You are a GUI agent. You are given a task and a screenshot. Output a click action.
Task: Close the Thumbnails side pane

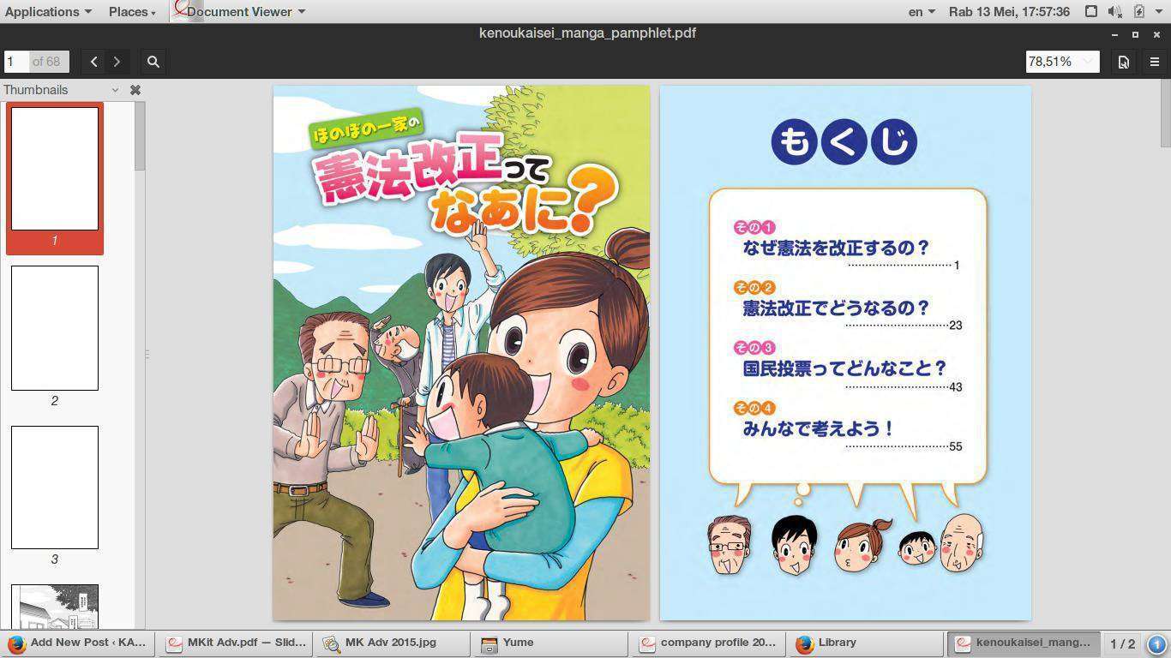[x=135, y=90]
